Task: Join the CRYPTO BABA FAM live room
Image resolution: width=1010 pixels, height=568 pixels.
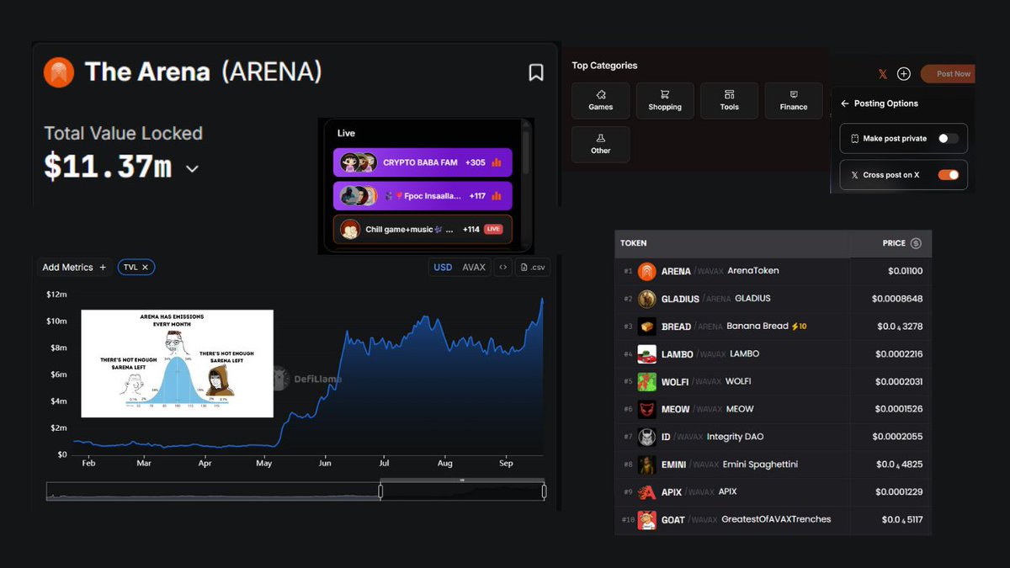Action: coord(423,162)
